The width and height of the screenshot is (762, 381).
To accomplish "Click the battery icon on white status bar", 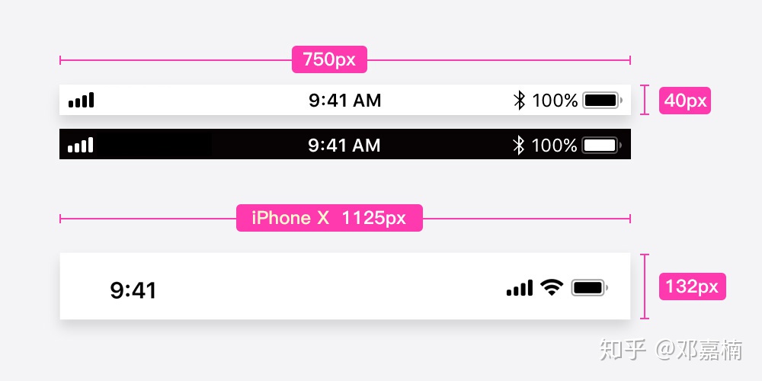I will click(x=602, y=100).
